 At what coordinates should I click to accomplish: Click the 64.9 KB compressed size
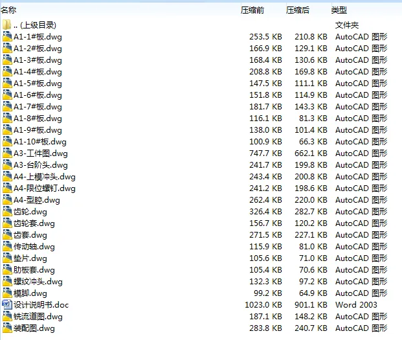(313, 293)
